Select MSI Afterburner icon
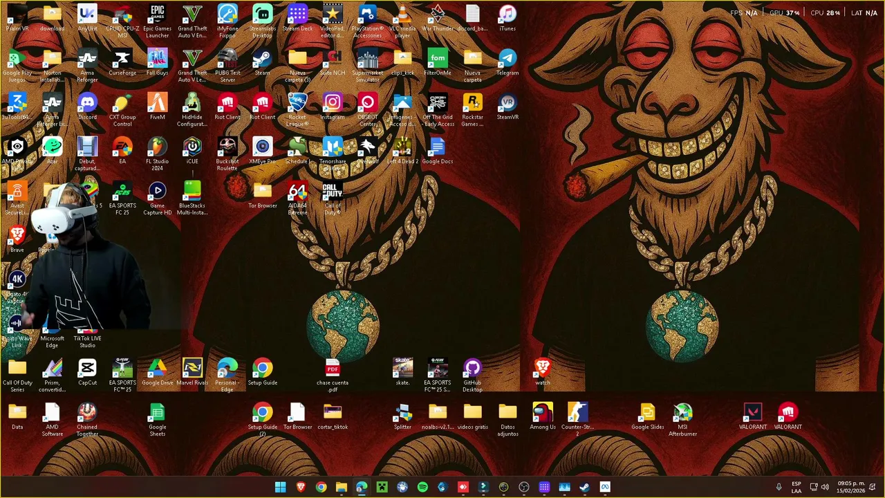The height and width of the screenshot is (498, 885). pyautogui.click(x=682, y=419)
